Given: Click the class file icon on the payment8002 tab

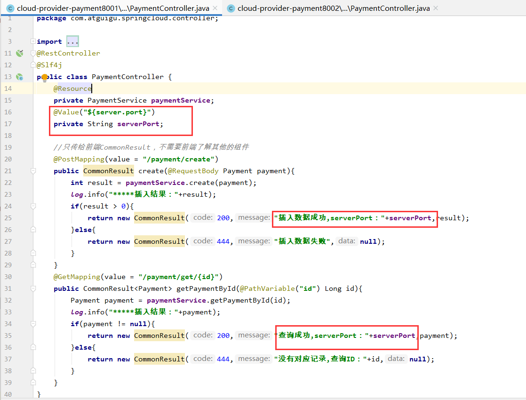Looking at the screenshot, I should pos(231,8).
